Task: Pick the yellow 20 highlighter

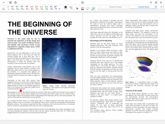Action: [x=42, y=8]
